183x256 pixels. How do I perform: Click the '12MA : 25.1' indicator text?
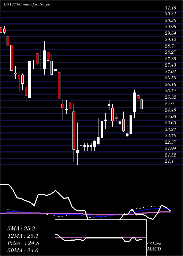(23, 236)
